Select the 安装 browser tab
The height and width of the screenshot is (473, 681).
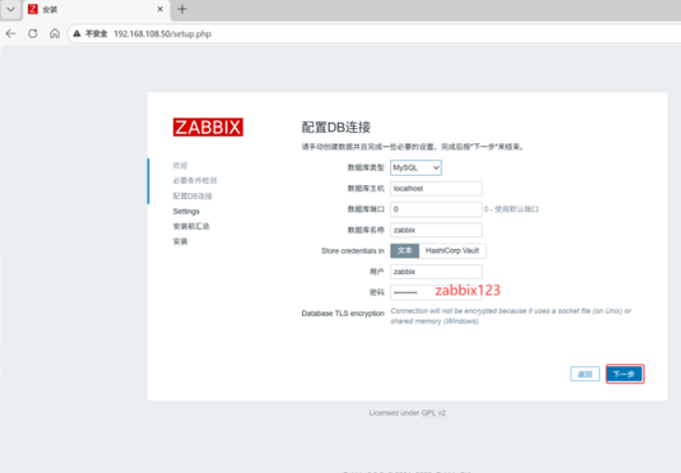[96, 9]
